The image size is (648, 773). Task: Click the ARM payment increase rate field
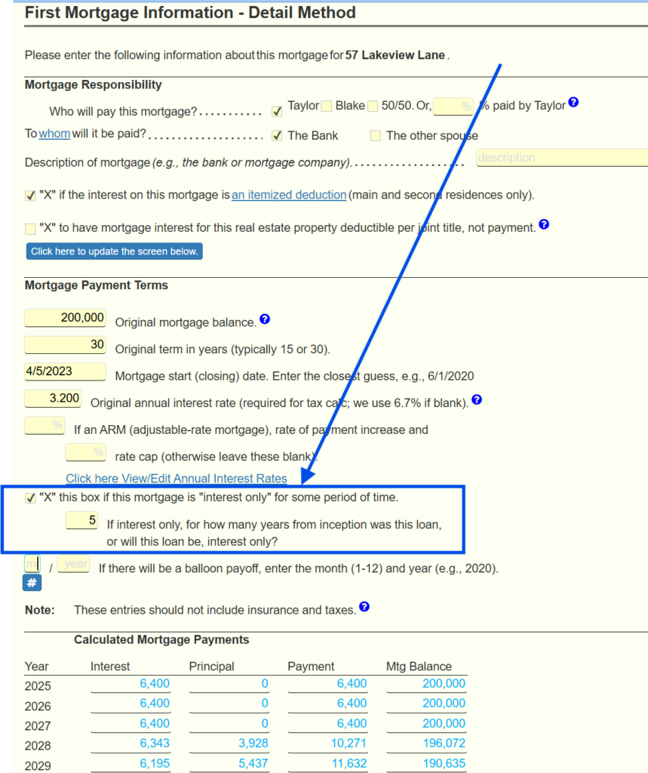pos(45,426)
